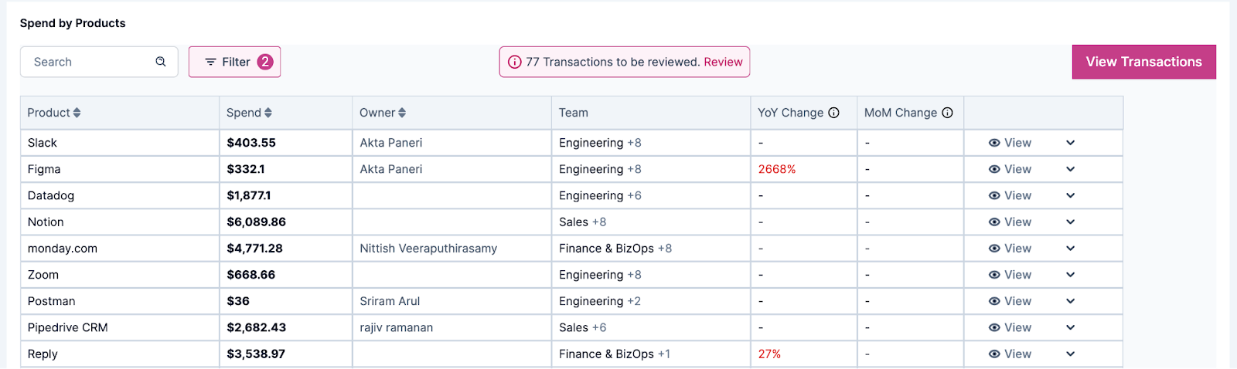1237x369 pixels.
Task: Expand the Datadog row chevron
Action: (1070, 195)
